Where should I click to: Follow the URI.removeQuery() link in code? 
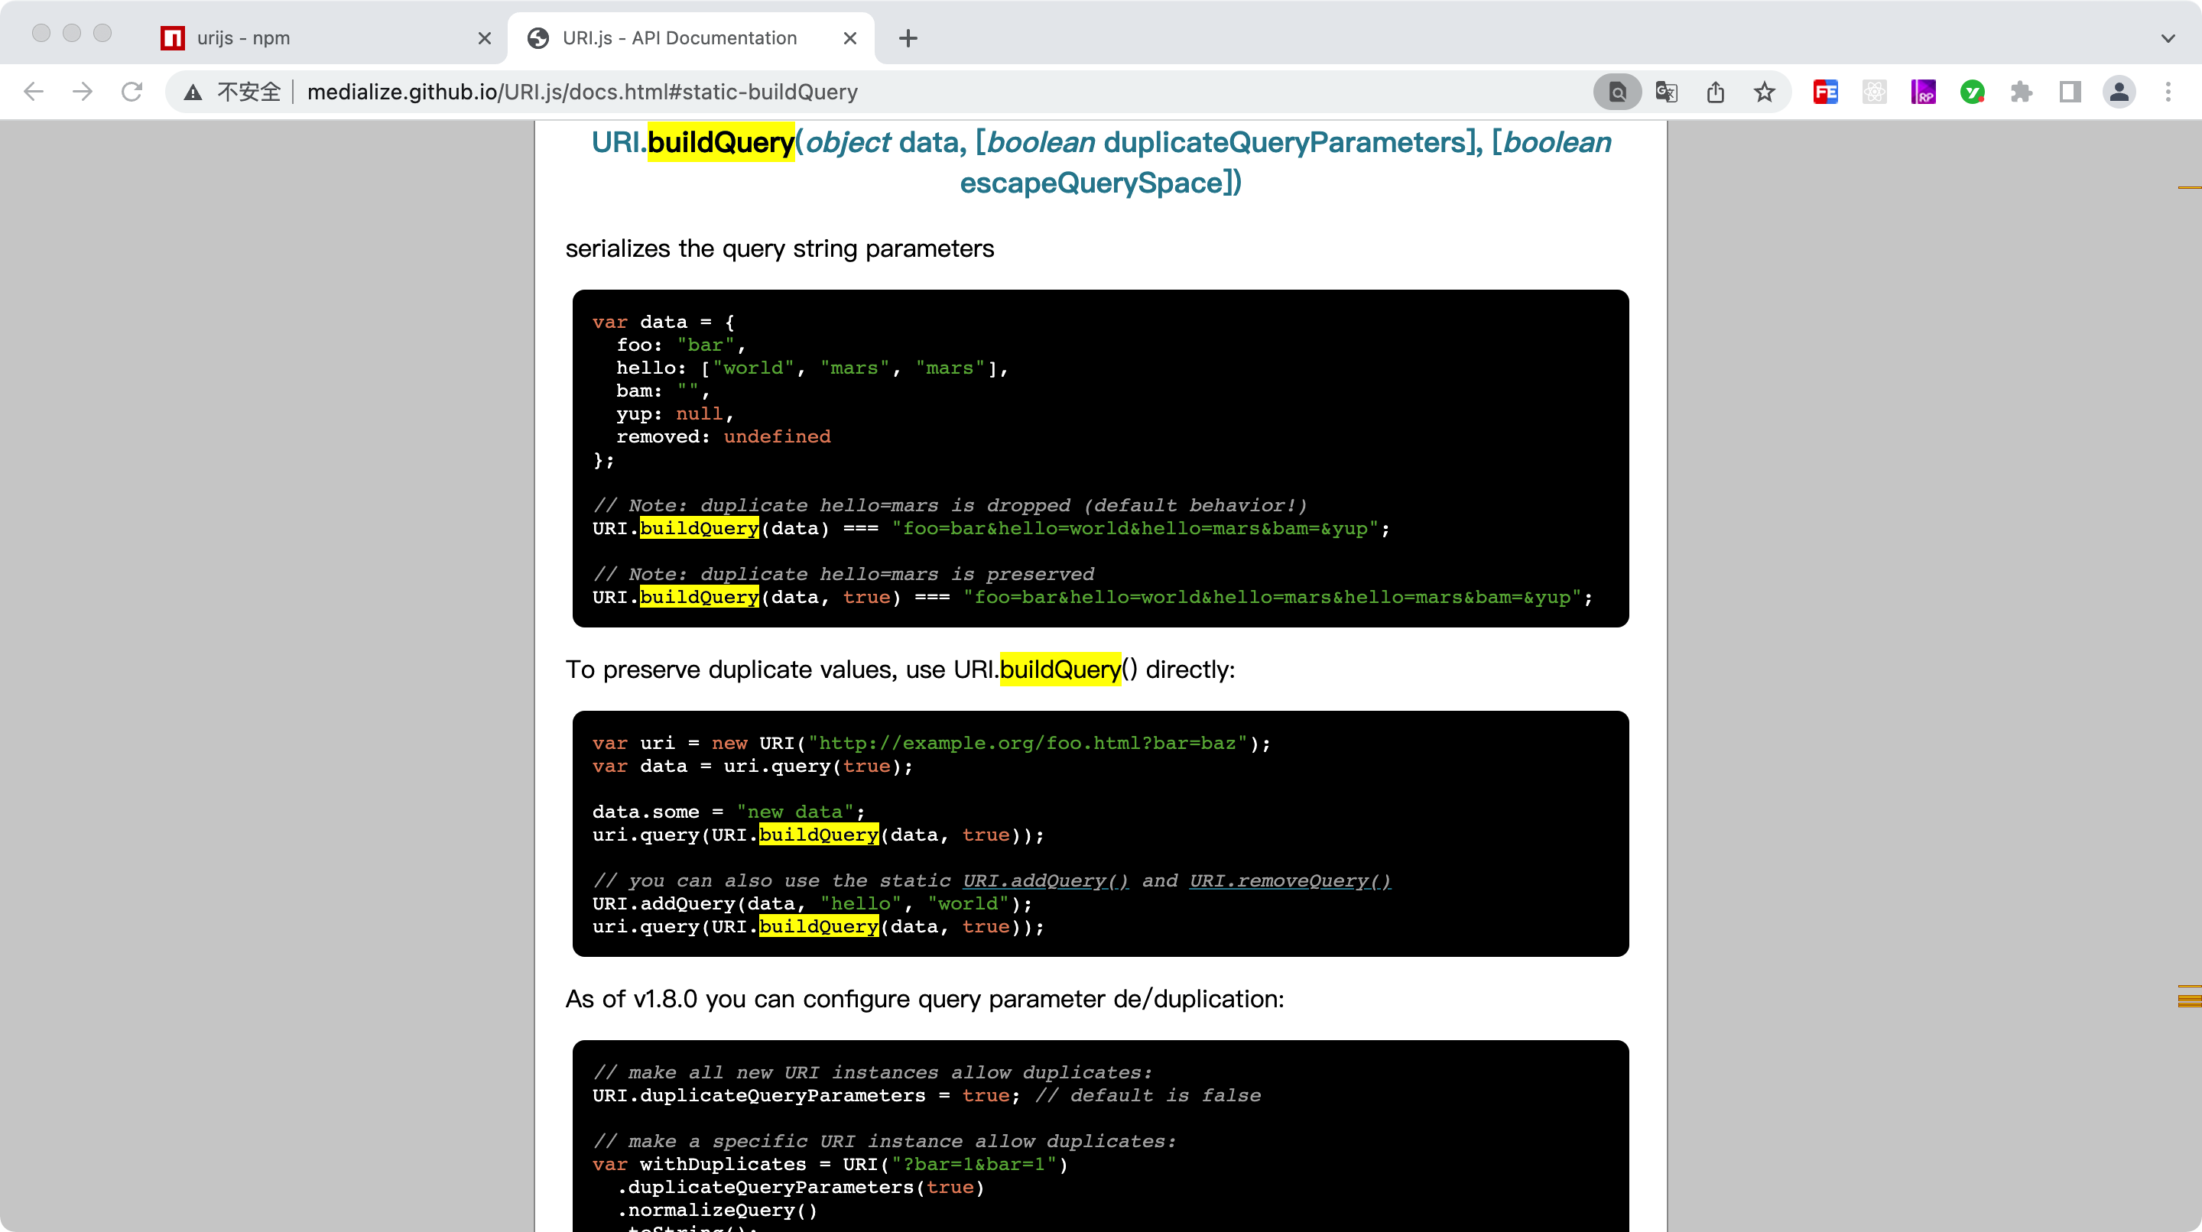point(1289,880)
